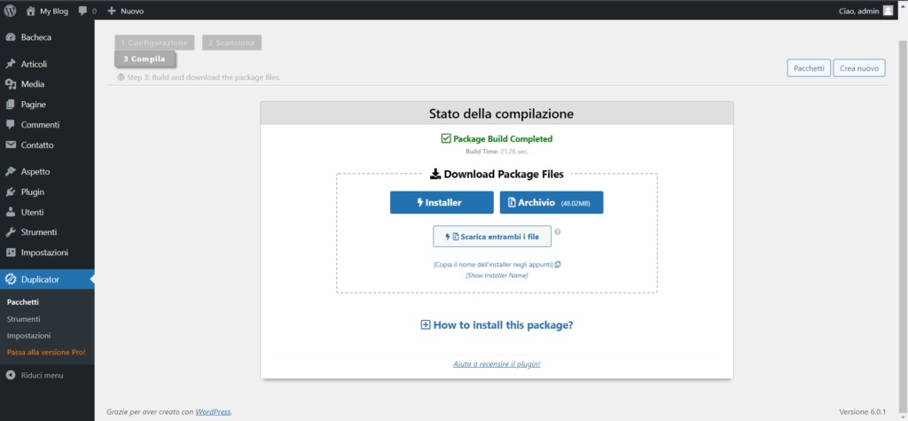Expand How to install this package?
Image resolution: width=908 pixels, height=421 pixels.
coord(497,325)
